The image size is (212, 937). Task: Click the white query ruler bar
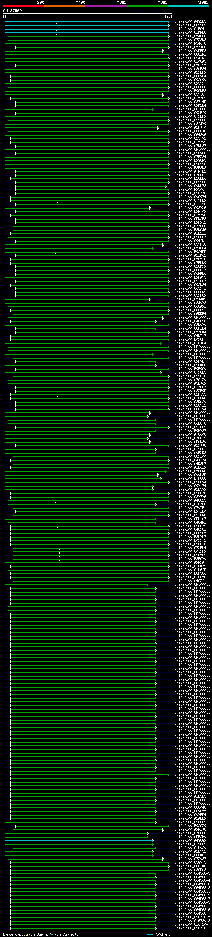[87, 14]
